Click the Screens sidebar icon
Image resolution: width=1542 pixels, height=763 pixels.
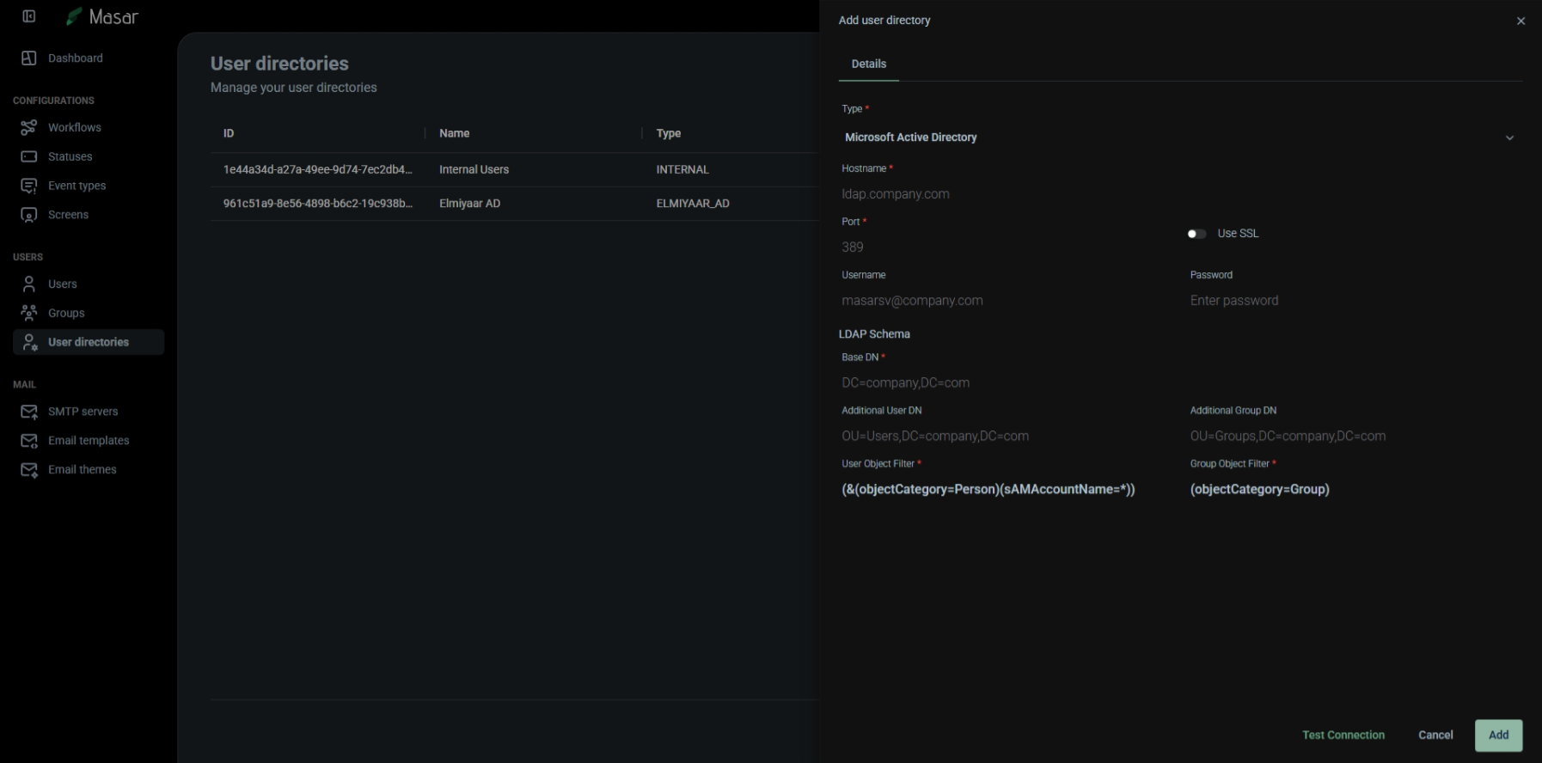pos(28,215)
